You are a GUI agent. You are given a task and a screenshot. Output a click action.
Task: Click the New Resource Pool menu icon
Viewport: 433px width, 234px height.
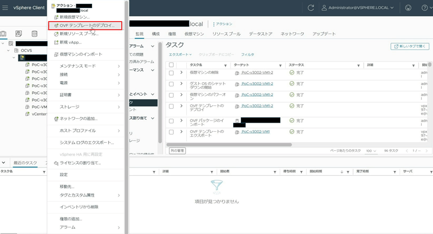[x=56, y=34]
